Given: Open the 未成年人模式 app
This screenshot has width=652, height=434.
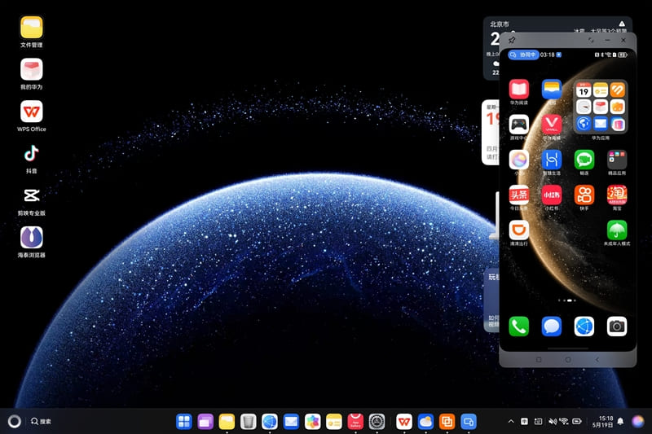Looking at the screenshot, I should (617, 230).
